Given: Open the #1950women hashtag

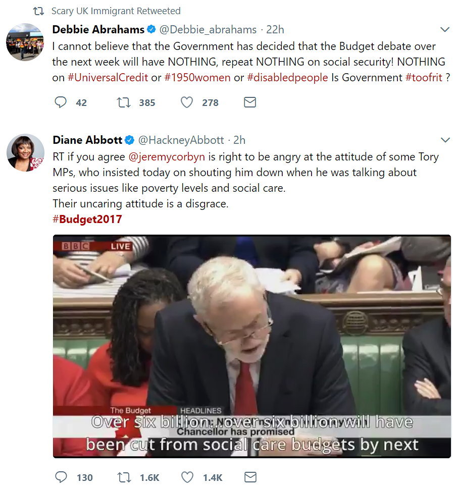Looking at the screenshot, I should click(x=197, y=77).
